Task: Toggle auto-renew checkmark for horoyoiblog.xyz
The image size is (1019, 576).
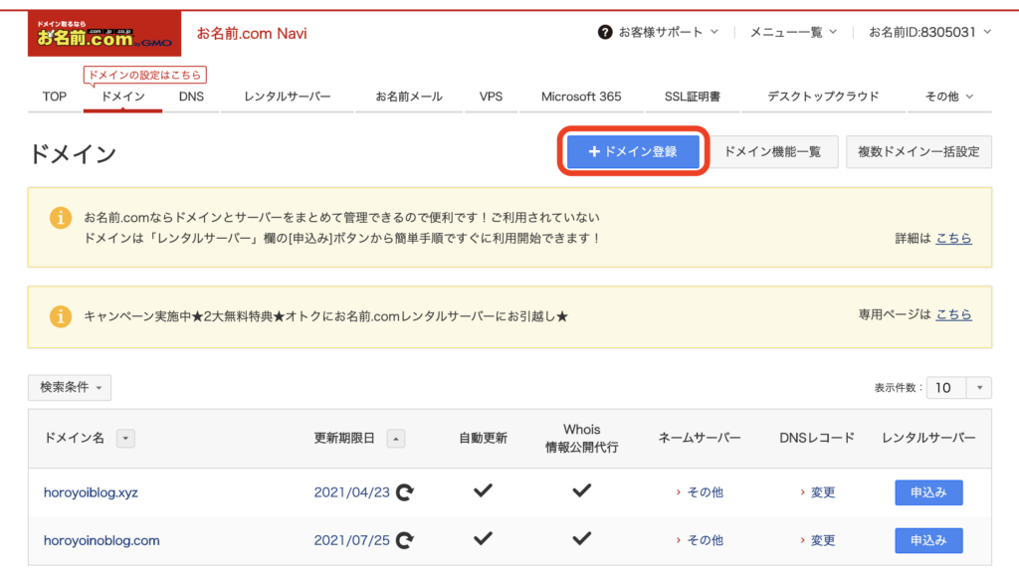Action: click(x=483, y=490)
